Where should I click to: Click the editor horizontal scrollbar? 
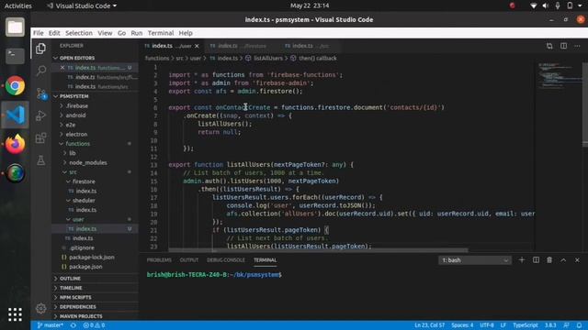318,250
